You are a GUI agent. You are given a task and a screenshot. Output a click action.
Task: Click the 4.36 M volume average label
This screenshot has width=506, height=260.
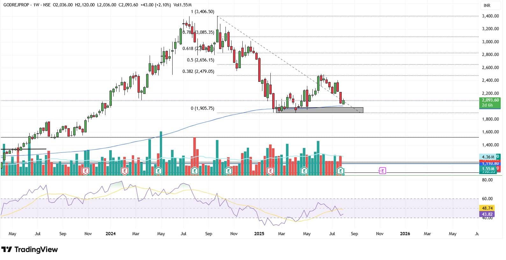click(x=488, y=157)
